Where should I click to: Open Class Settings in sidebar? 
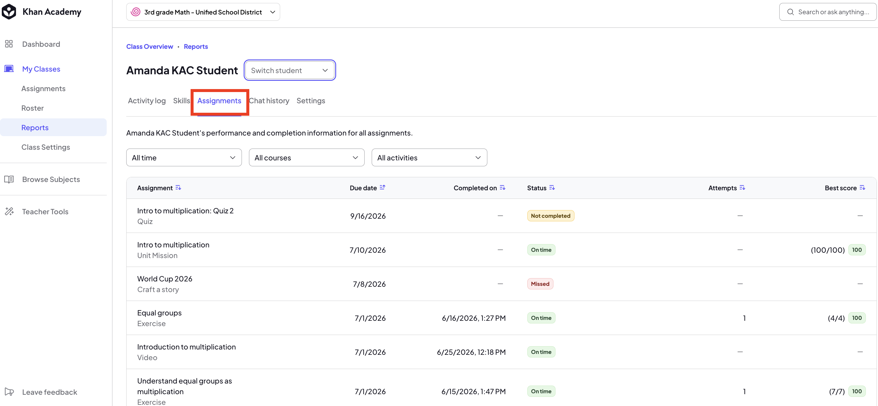click(46, 147)
